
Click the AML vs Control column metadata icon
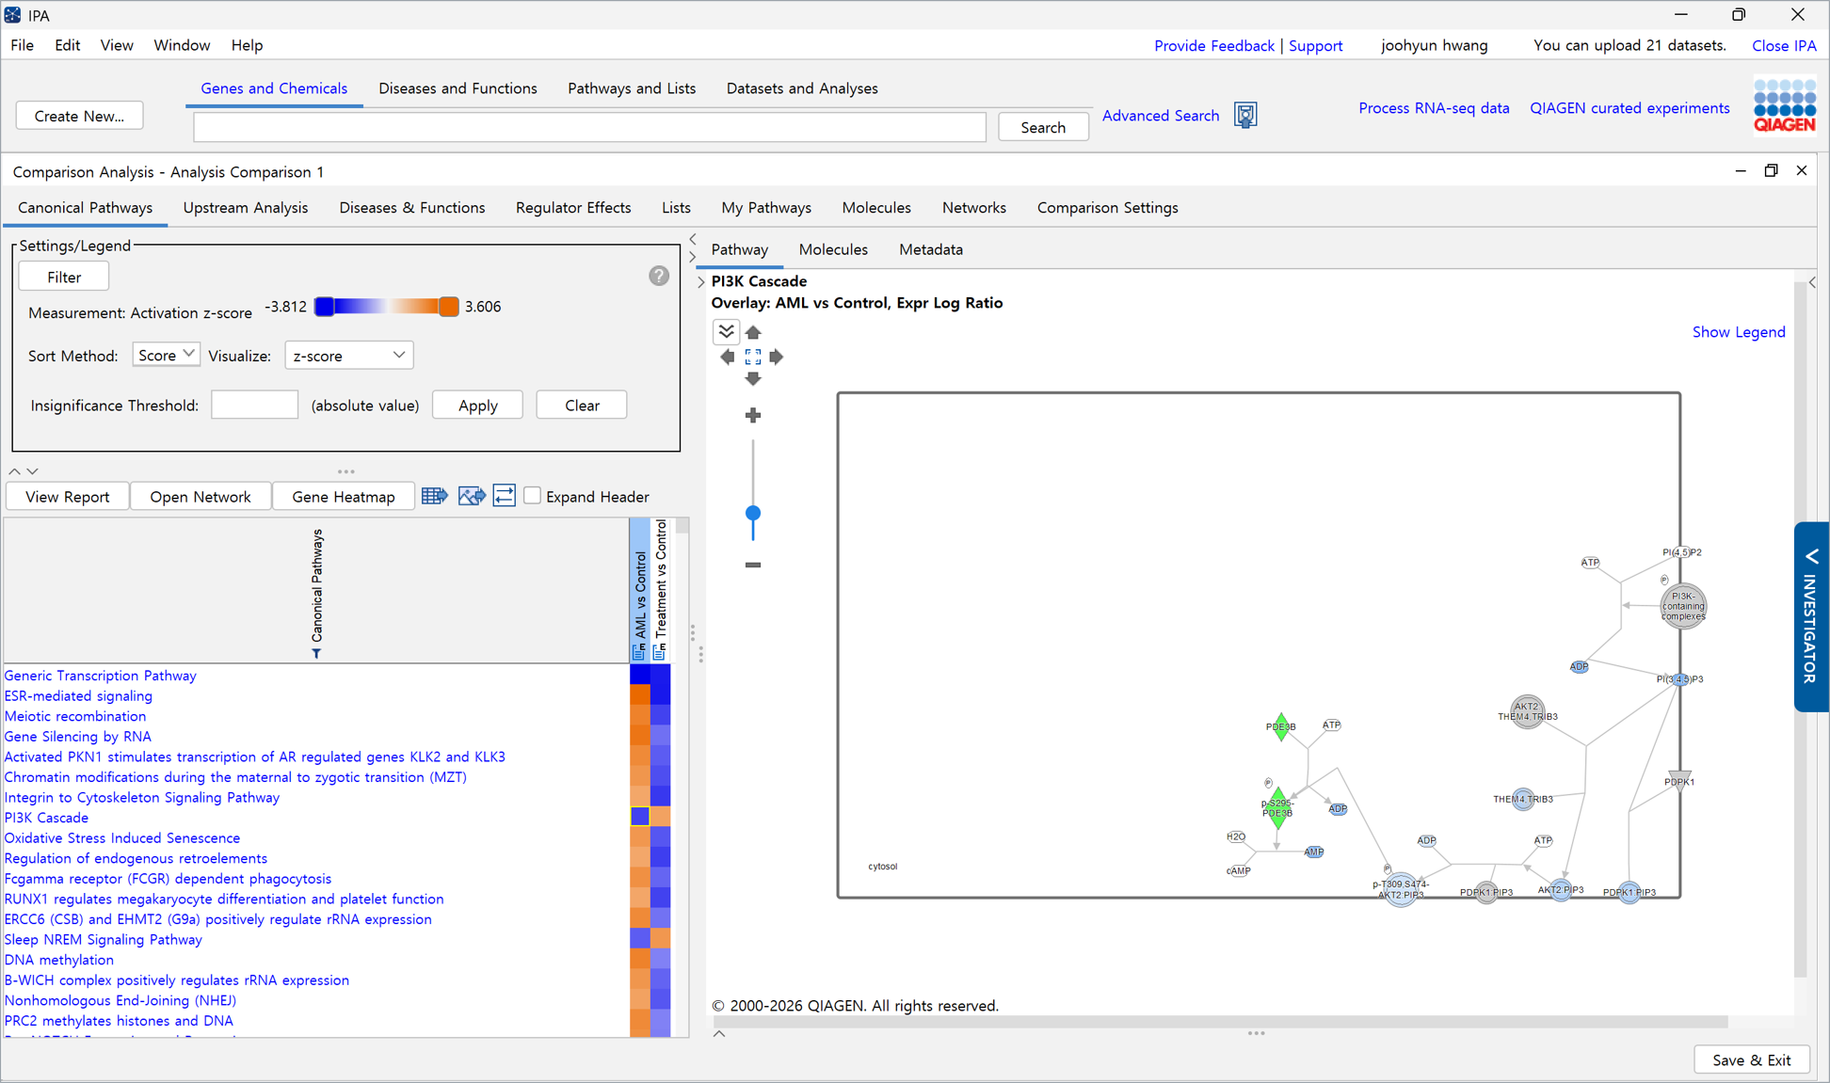(639, 652)
